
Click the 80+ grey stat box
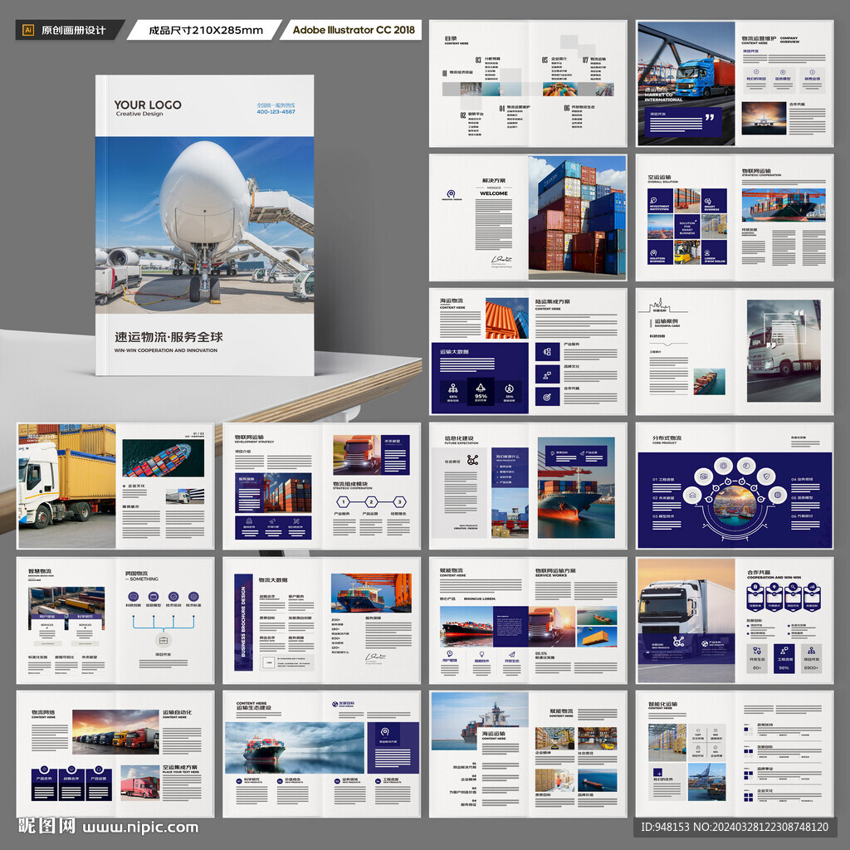pos(757,658)
